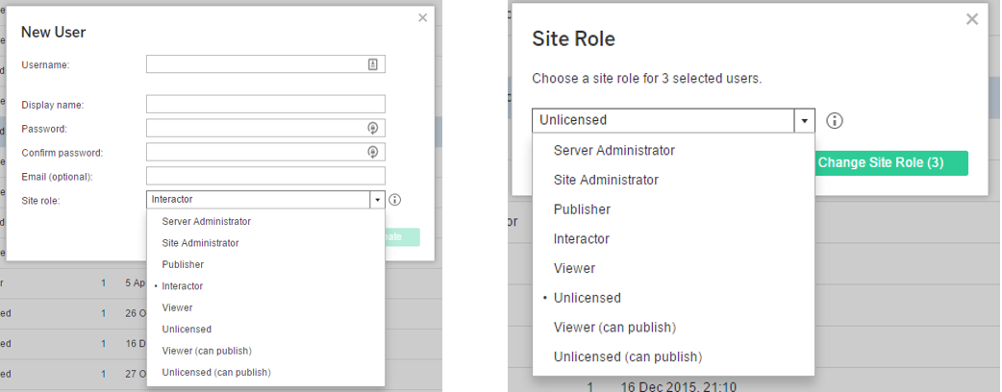Click the contact card icon in Username field
Image resolution: width=1002 pixels, height=392 pixels.
(373, 64)
